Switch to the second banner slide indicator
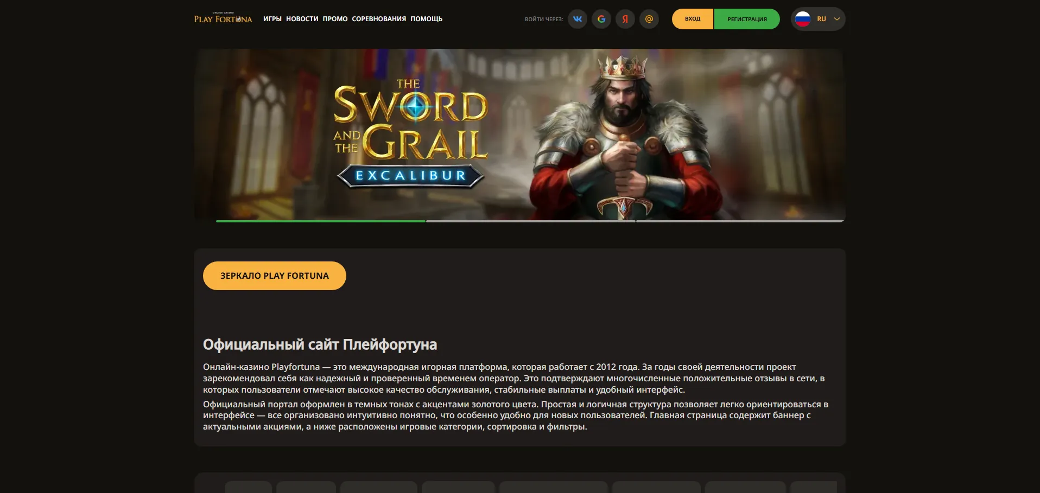The height and width of the screenshot is (493, 1040). [531, 221]
